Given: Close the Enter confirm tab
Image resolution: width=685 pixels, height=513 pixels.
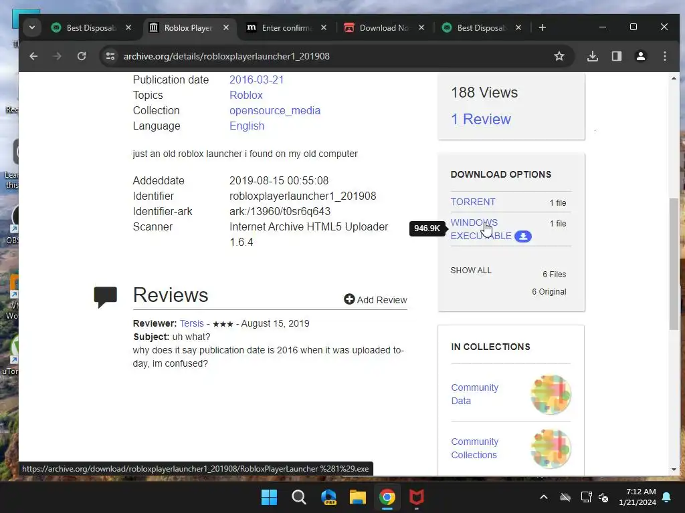Looking at the screenshot, I should point(323,27).
